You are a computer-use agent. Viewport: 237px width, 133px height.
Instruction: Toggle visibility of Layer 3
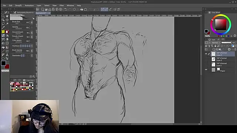(x=206, y=54)
